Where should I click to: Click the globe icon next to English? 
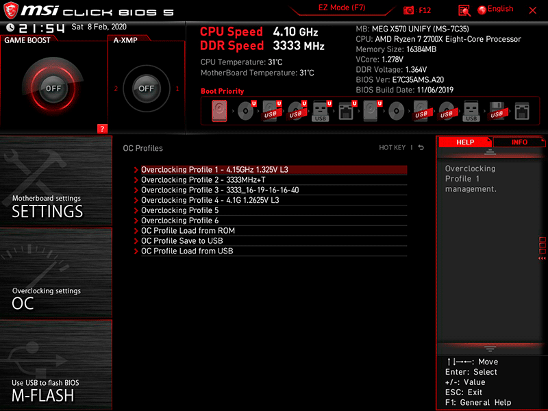[x=482, y=10]
